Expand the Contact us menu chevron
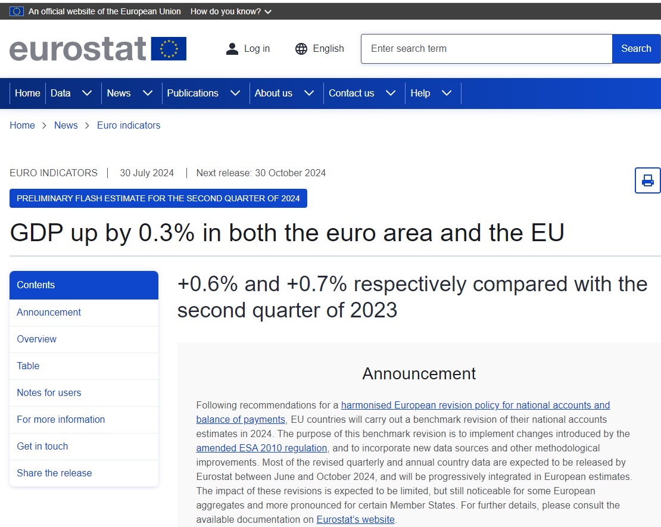This screenshot has height=527, width=661. 391,93
